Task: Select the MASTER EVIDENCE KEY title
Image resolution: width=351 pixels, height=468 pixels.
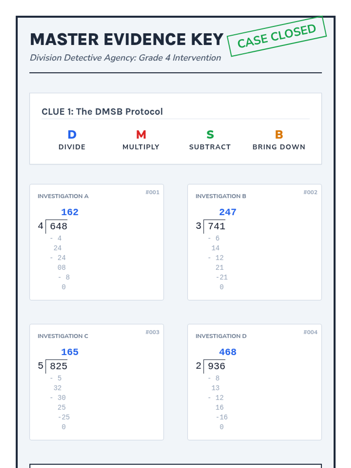Action: [127, 39]
